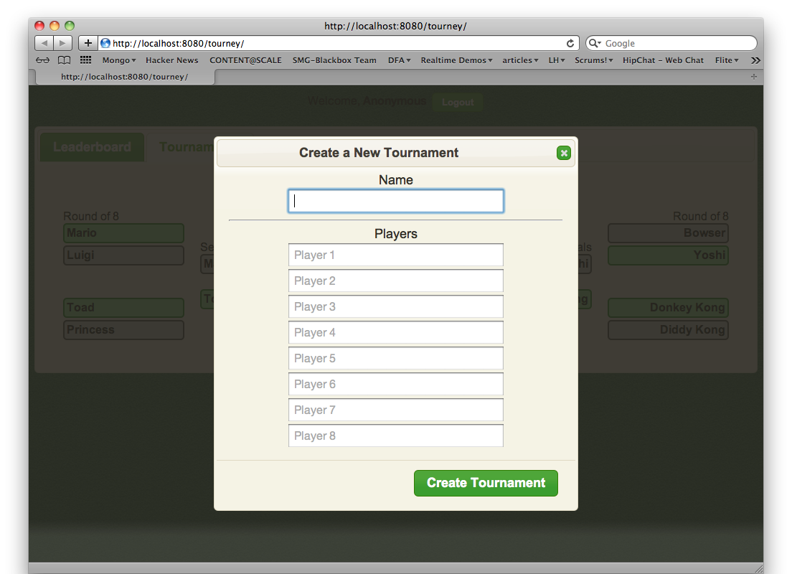This screenshot has width=792, height=574.
Task: Close the Create a New Tournament dialog
Action: (563, 153)
